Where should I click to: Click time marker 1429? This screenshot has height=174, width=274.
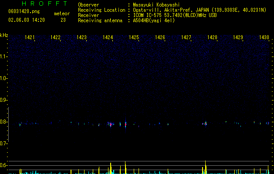238,37
